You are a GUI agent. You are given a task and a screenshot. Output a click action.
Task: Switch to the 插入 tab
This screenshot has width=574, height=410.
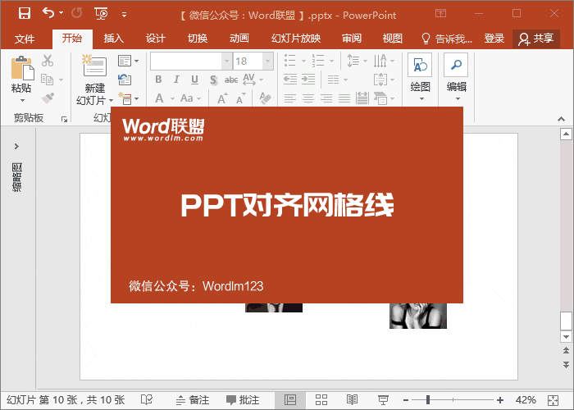(114, 39)
